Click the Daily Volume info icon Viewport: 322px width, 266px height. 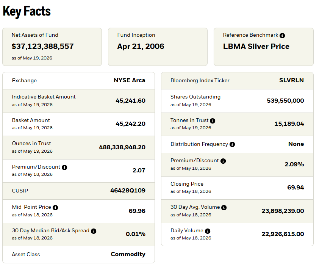tap(208, 231)
